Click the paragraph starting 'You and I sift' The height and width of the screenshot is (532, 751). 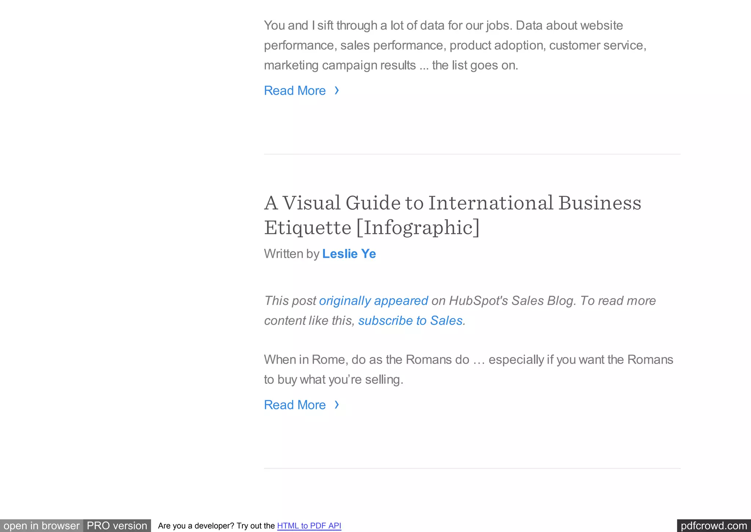point(455,45)
